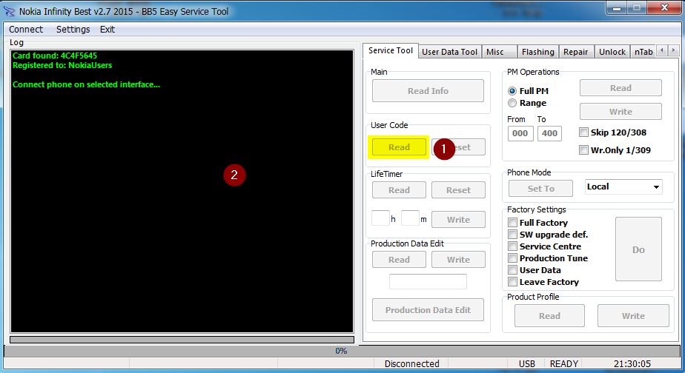
Task: Go to the Repair tab
Action: pyautogui.click(x=575, y=52)
